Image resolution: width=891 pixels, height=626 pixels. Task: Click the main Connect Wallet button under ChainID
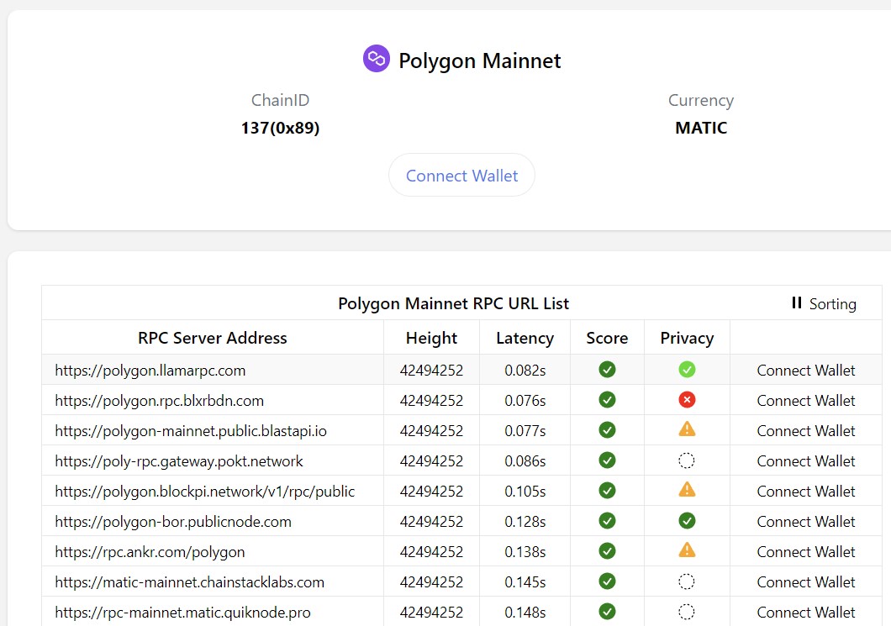(x=461, y=175)
